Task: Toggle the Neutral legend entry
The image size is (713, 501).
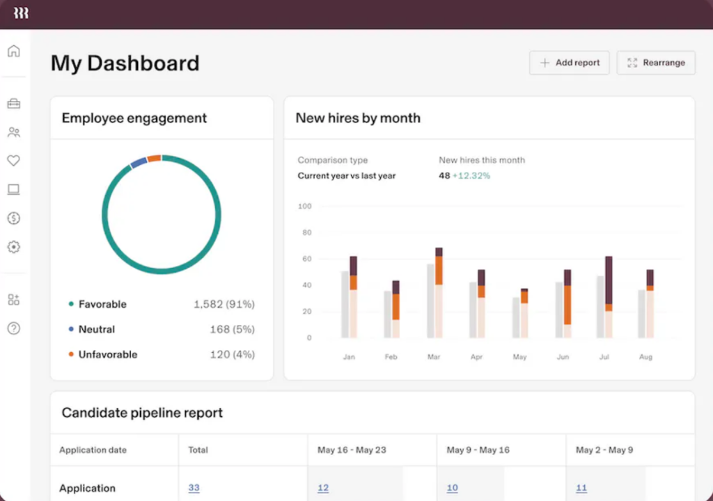Action: [x=97, y=329]
